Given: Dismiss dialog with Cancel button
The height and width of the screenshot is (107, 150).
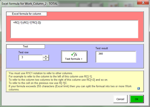Looking at the screenshot, I should [x=120, y=99].
